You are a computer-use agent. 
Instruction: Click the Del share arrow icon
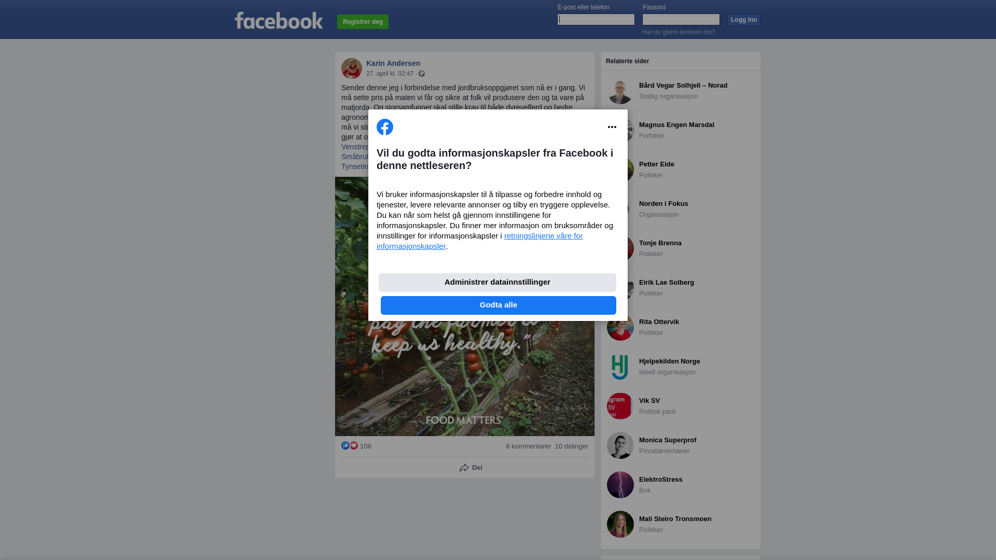[x=464, y=468]
